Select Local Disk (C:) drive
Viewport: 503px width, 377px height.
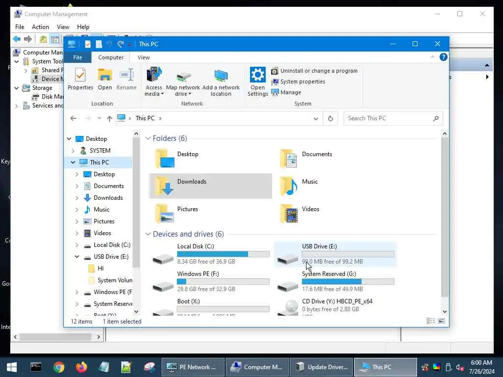coord(210,255)
